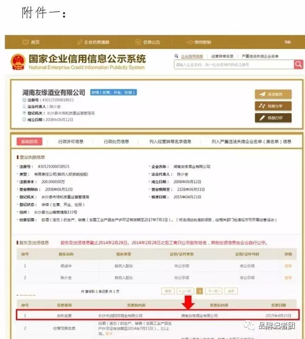The width and height of the screenshot is (305, 339).
Task: Click the 证照/证件号码 column header
Action: [x=247, y=254]
